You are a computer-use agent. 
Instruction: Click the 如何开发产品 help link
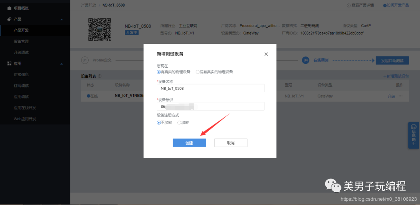point(396,5)
